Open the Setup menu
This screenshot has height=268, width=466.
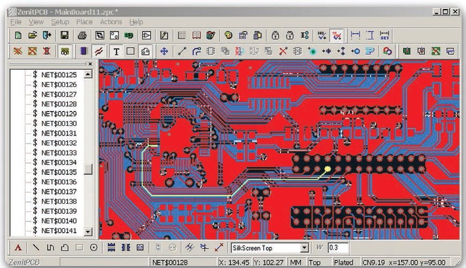[60, 22]
